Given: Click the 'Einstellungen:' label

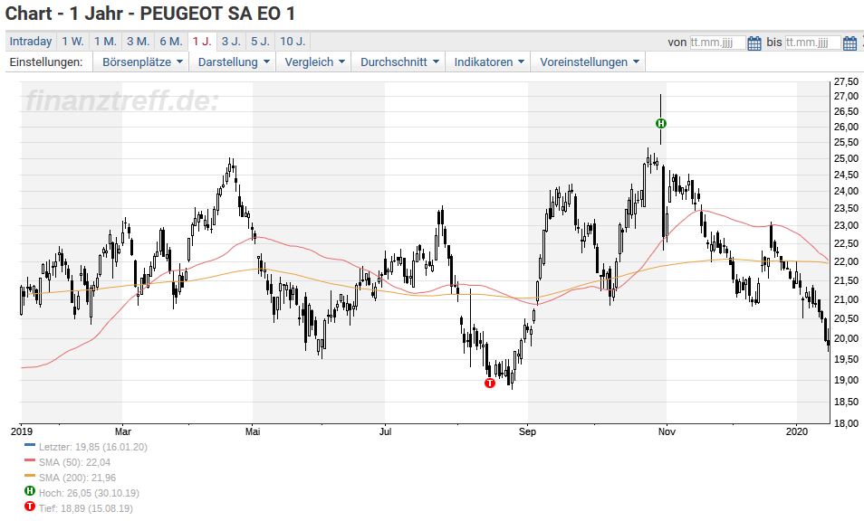Looking at the screenshot, I should pos(46,62).
